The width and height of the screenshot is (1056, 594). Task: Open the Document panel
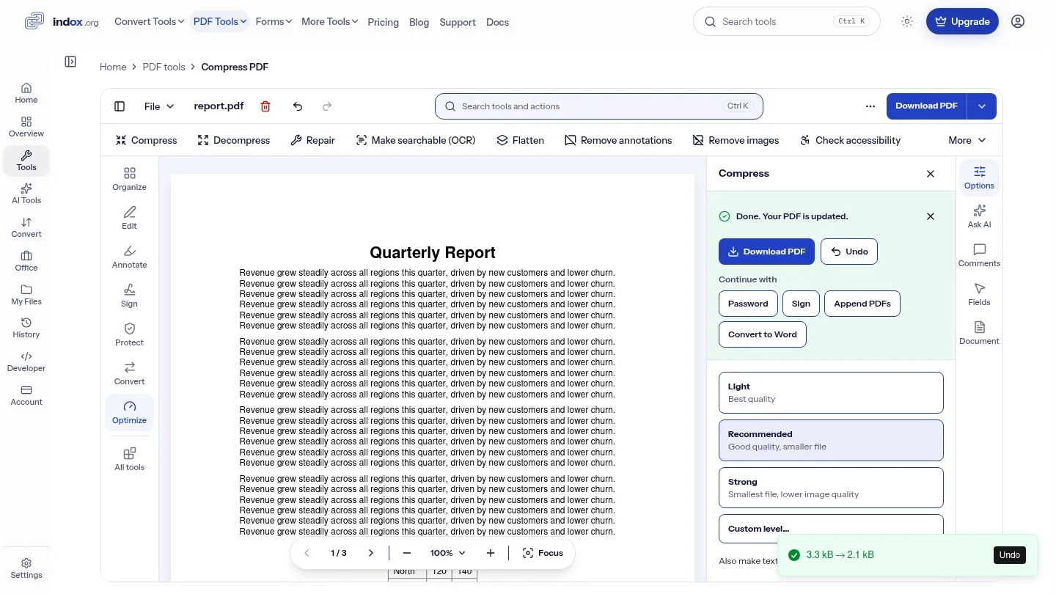pos(979,333)
